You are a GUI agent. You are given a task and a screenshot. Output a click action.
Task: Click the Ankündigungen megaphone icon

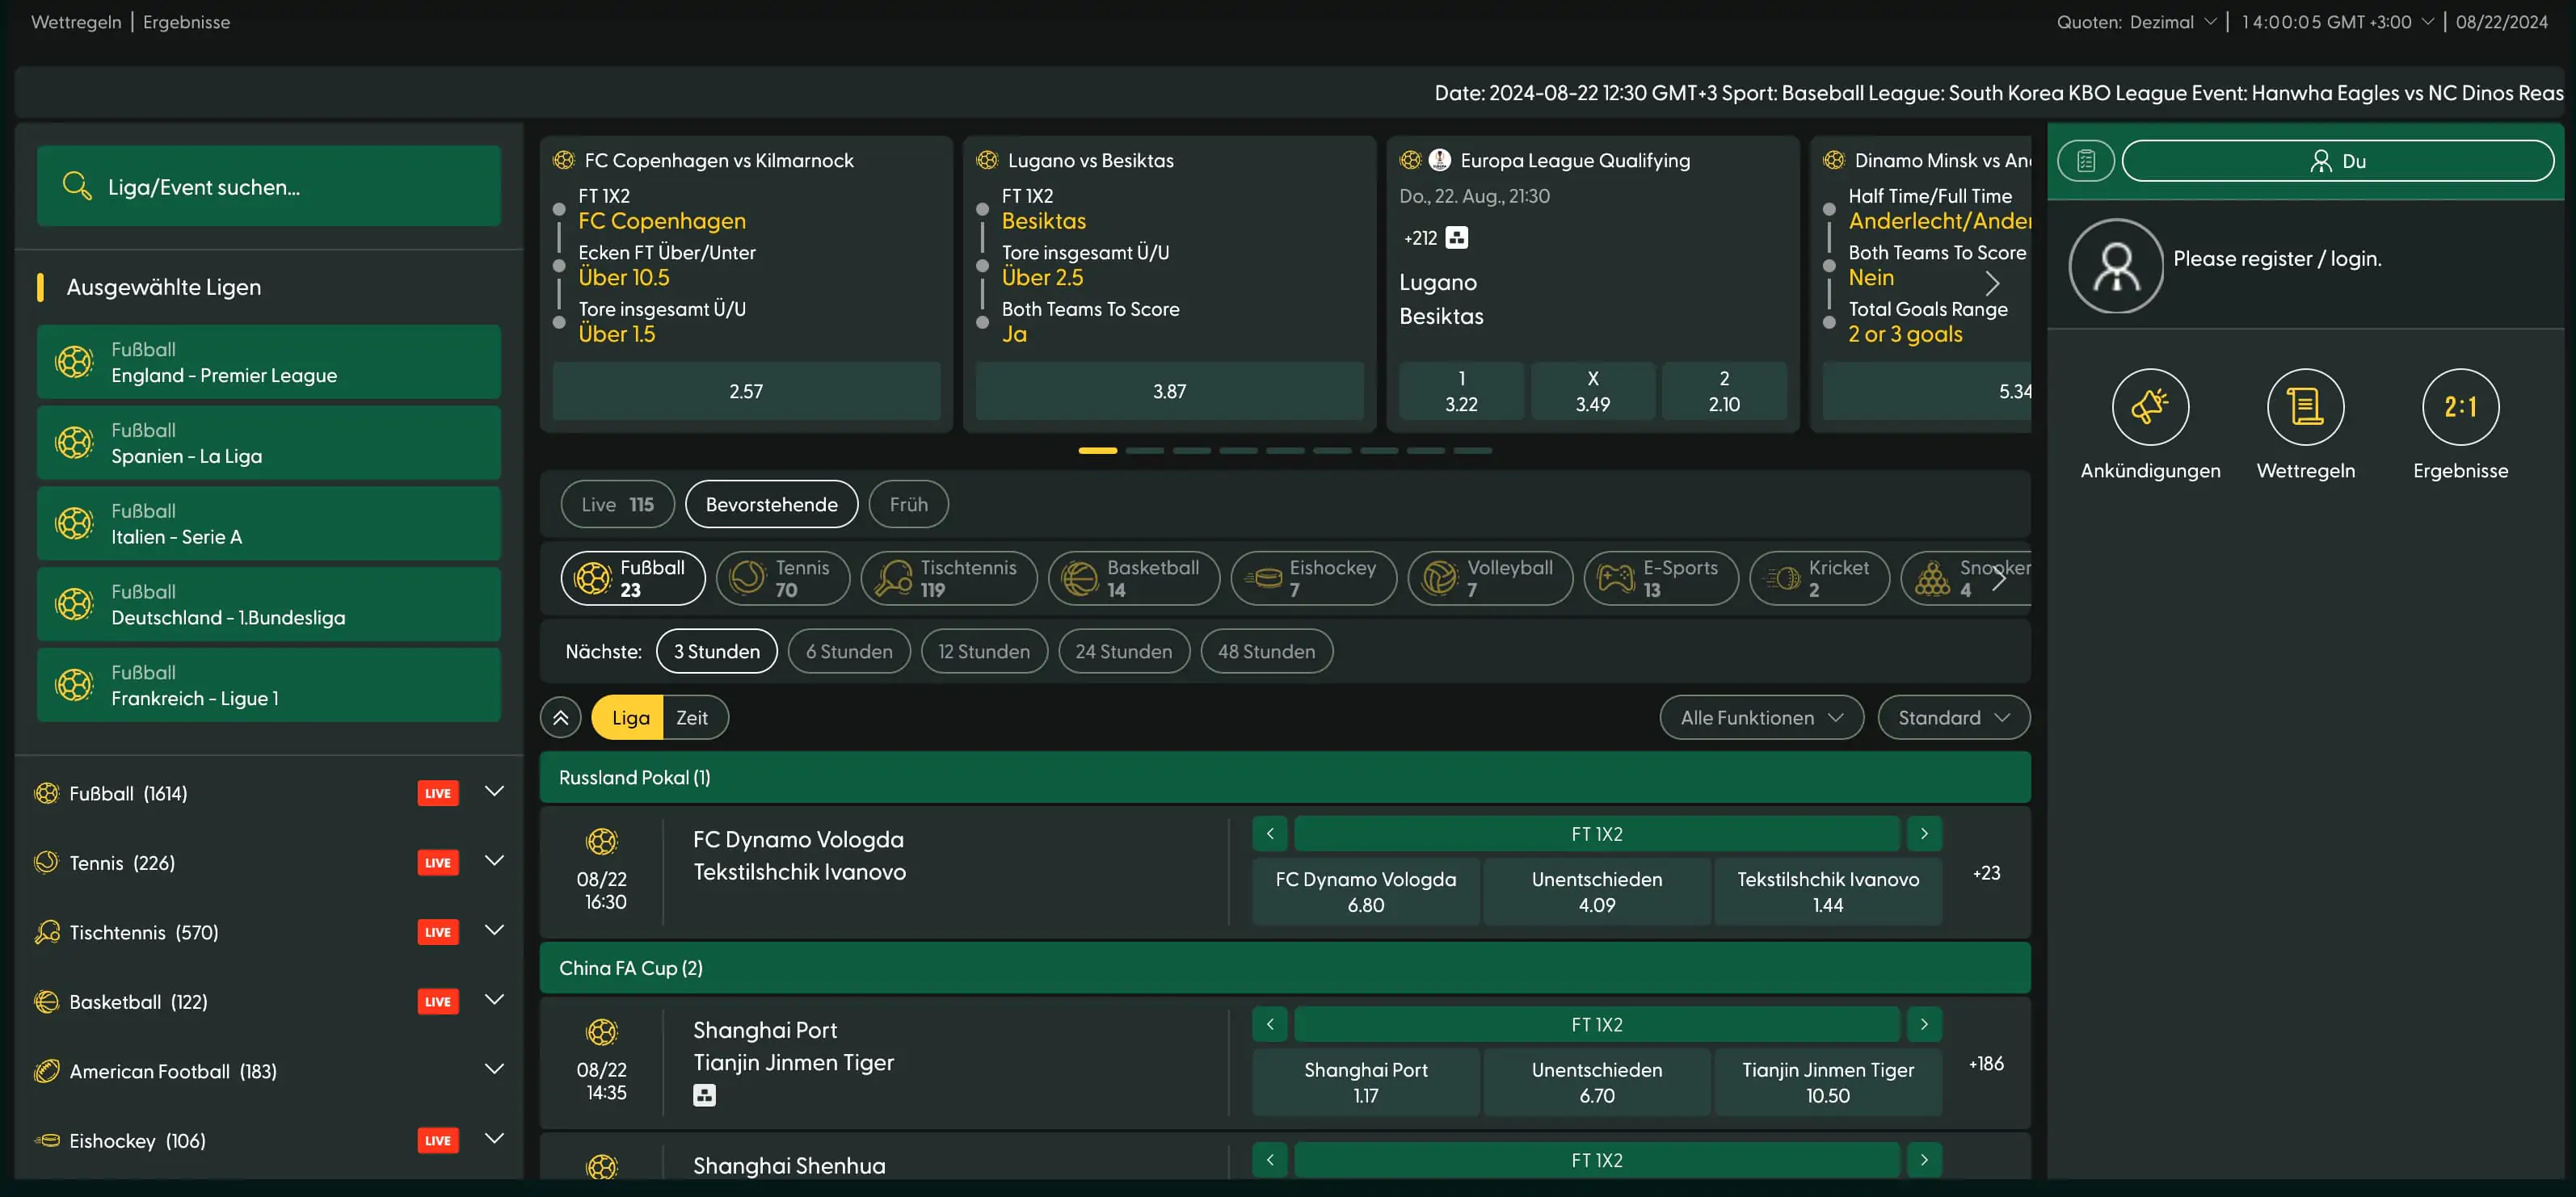tap(2149, 406)
